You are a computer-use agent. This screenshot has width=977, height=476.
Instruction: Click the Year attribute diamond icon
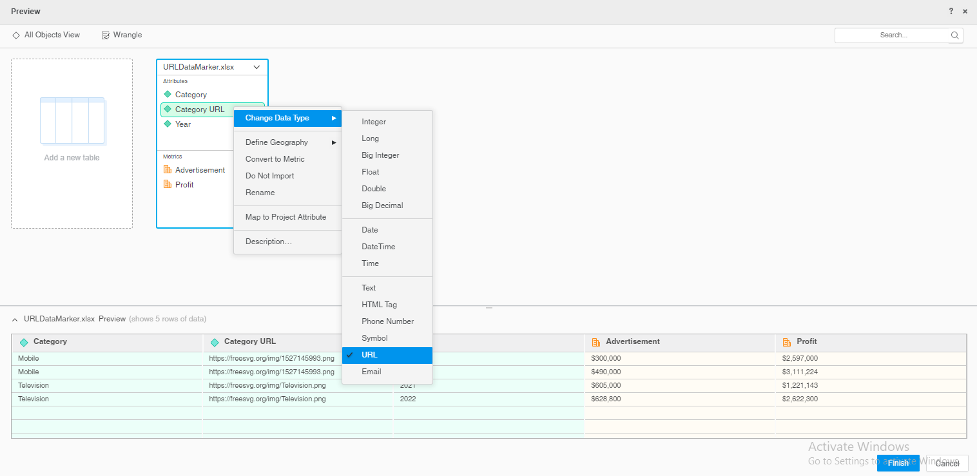(x=168, y=124)
